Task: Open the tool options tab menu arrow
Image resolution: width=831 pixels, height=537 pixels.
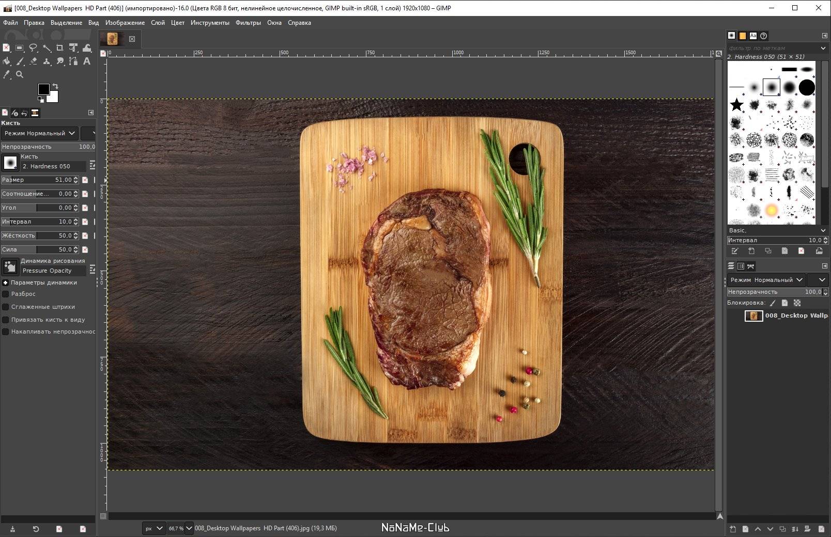Action: click(x=91, y=113)
